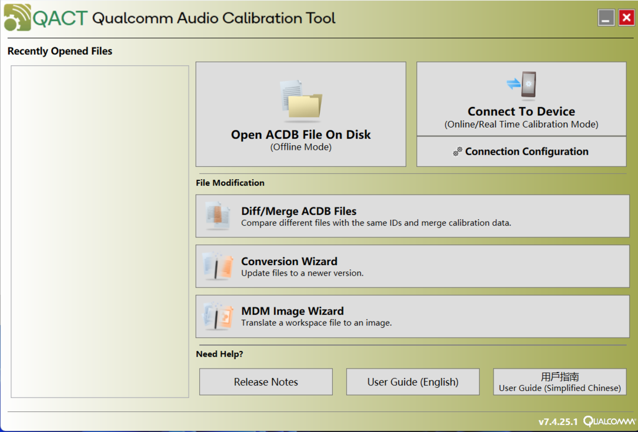Launch Diff/Merge ACDB Files tool
The width and height of the screenshot is (638, 432).
point(413,216)
